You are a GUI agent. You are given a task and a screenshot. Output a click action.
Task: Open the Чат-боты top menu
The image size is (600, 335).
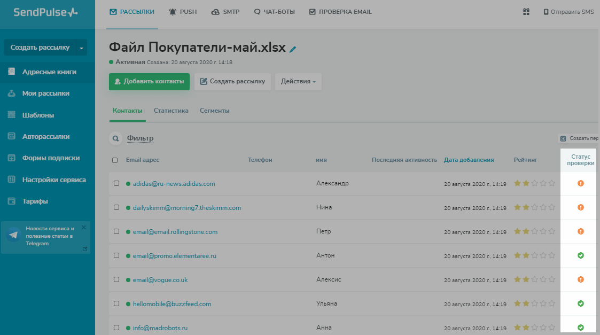(x=274, y=12)
